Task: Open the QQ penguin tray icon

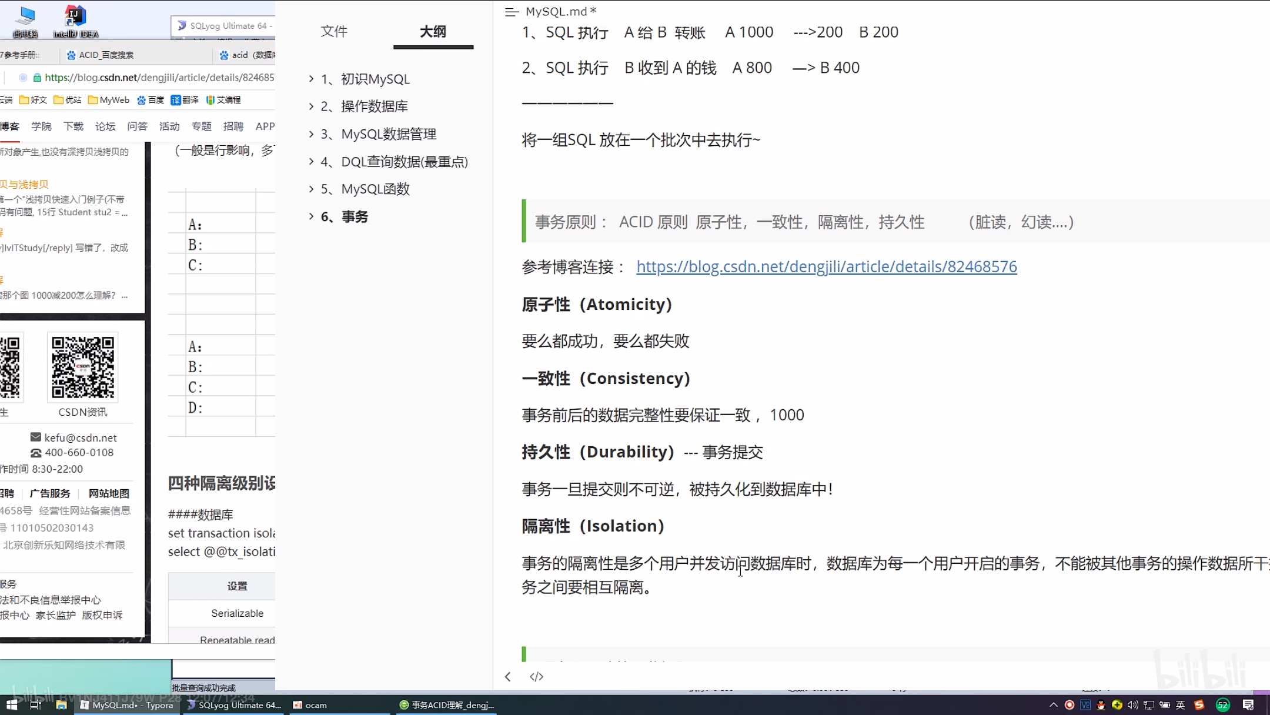Action: click(x=1101, y=705)
